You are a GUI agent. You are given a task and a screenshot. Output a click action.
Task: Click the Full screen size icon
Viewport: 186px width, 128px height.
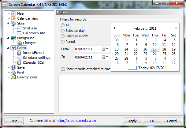pyautogui.click(x=19, y=33)
